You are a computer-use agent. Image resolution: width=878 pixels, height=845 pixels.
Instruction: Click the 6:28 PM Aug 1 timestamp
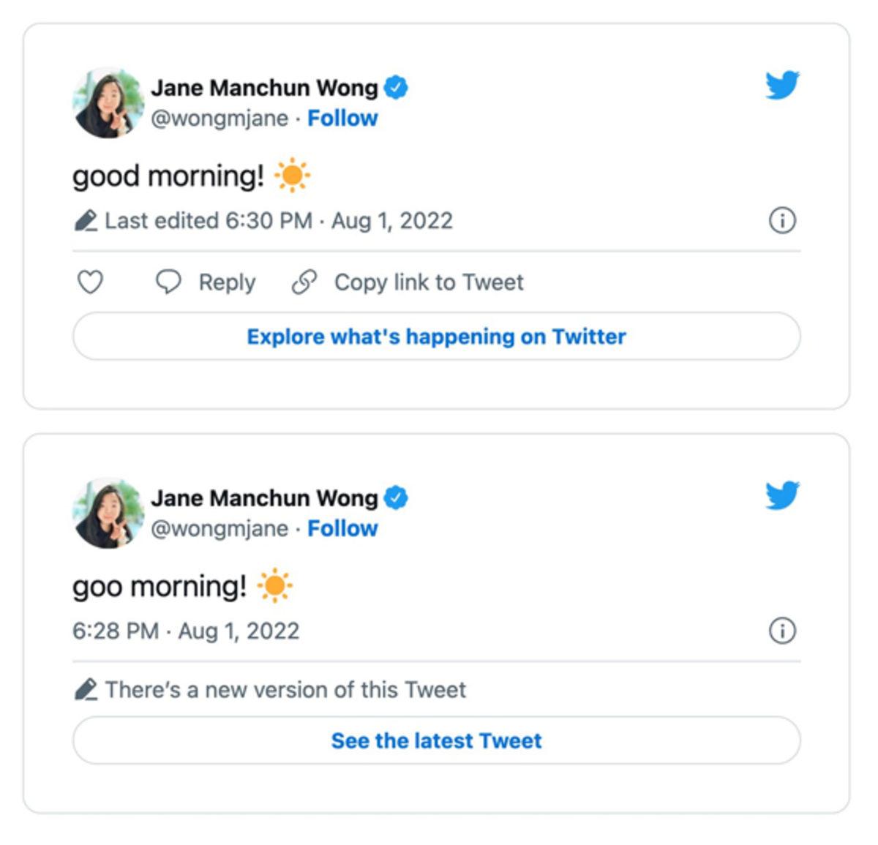[187, 629]
